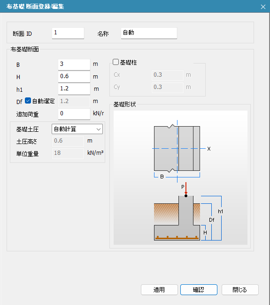
Task: Click the 断面 ID input field
Action: [x=68, y=33]
